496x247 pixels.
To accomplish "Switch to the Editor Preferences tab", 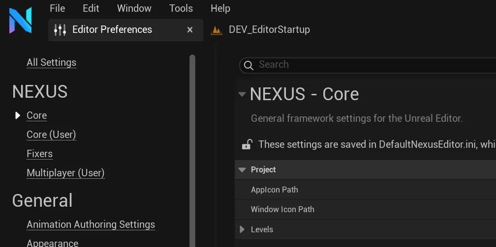I will coord(125,29).
